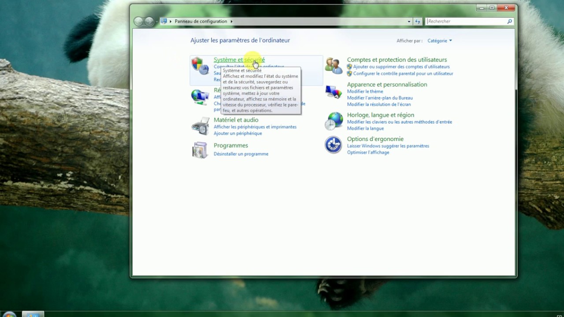Maximize the Control Panel window
This screenshot has width=564, height=317.
pyautogui.click(x=492, y=7)
